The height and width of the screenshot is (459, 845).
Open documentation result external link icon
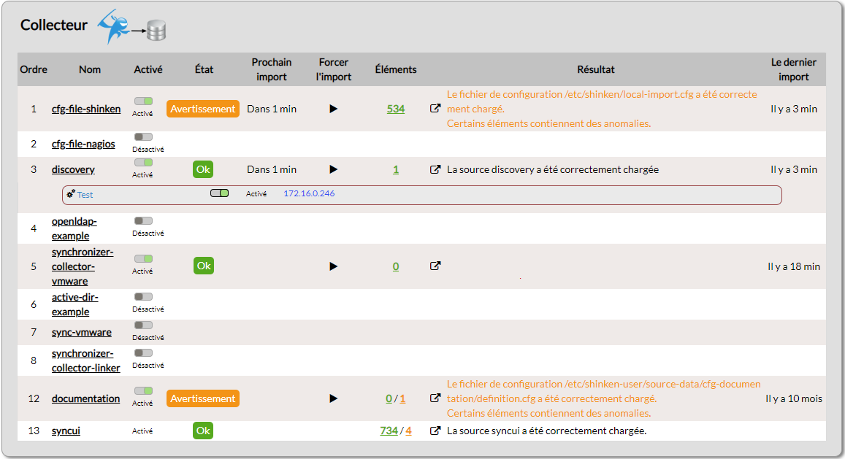coord(435,398)
